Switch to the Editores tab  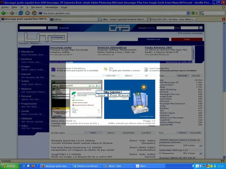[x=74, y=19]
